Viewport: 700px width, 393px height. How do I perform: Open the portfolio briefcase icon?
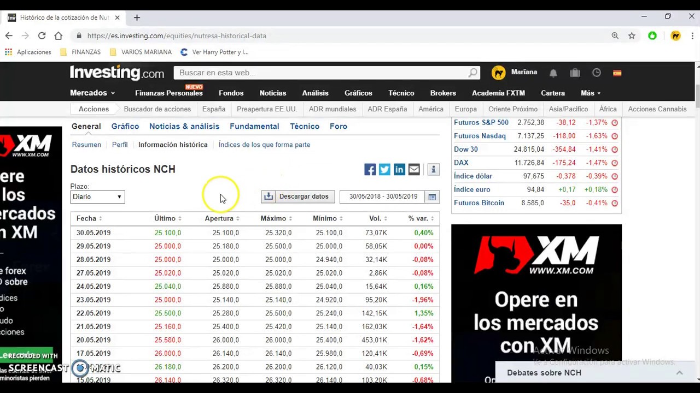[575, 73]
